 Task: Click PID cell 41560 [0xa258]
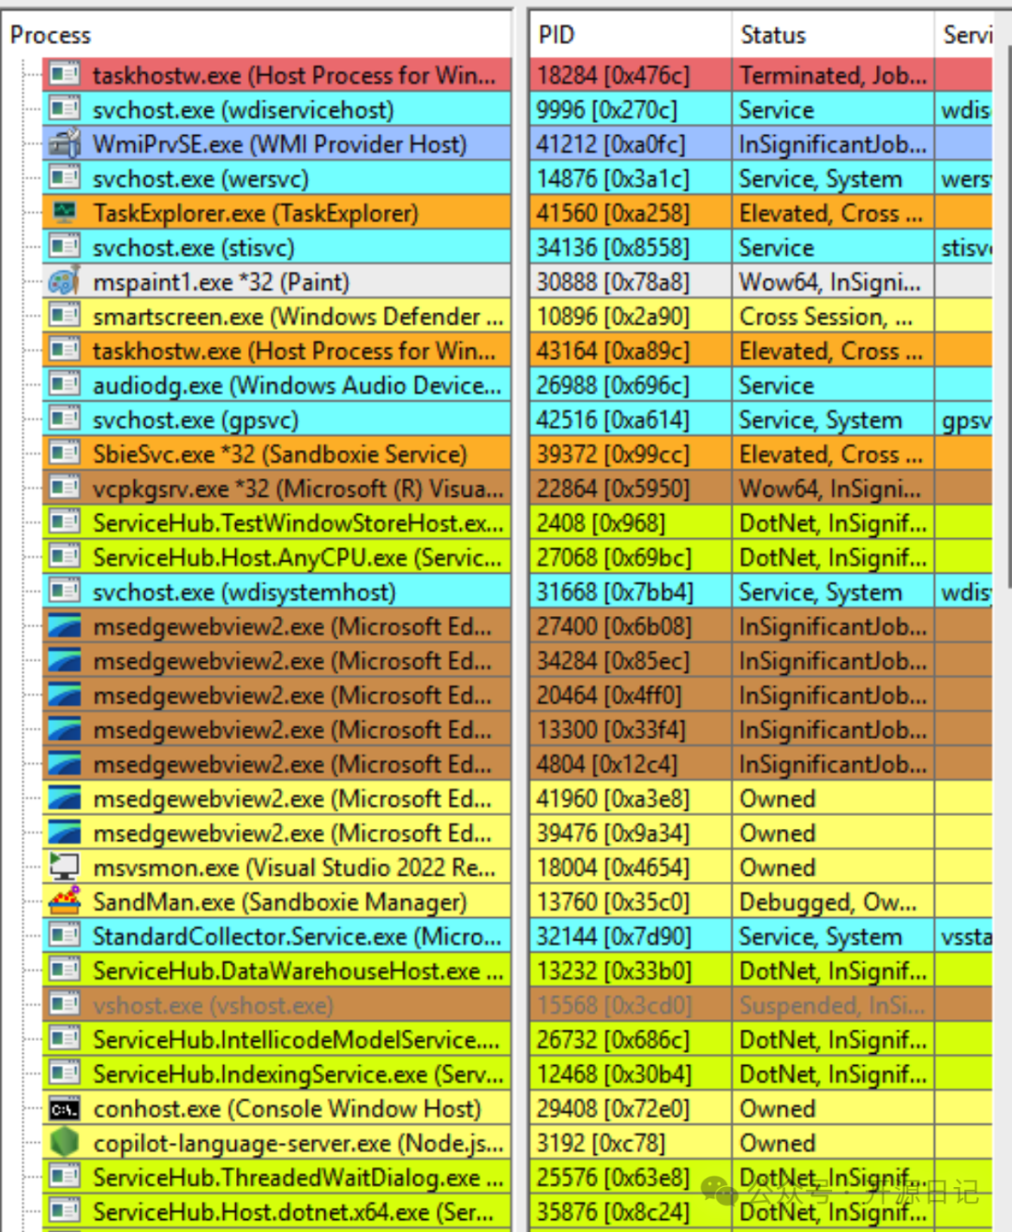[630, 213]
